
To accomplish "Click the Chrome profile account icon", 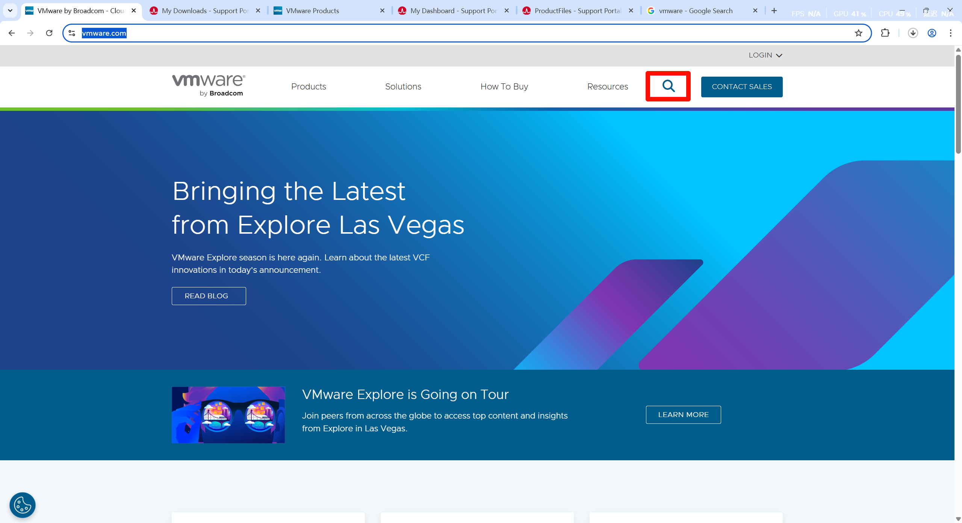I will coord(931,33).
